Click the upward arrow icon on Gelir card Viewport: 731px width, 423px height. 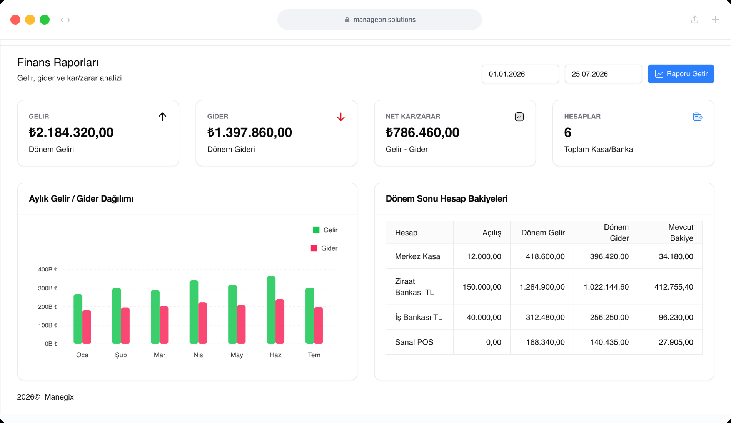[162, 117]
